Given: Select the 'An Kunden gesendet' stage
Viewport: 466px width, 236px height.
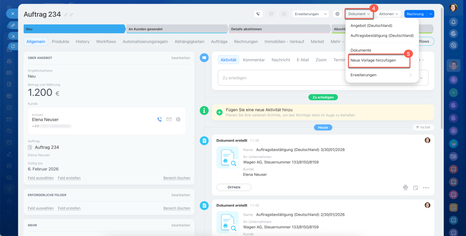Looking at the screenshot, I should (x=177, y=29).
